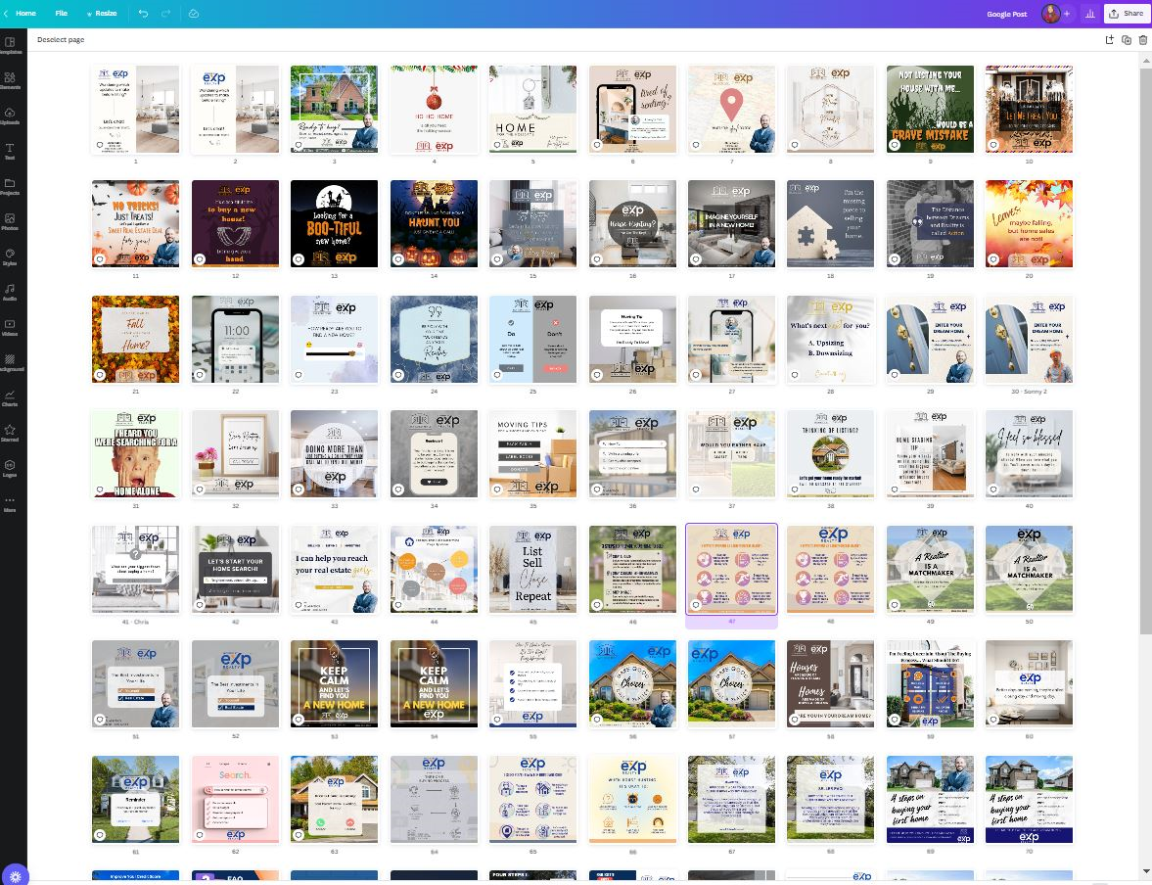Screen dimensions: 1152x885
Task: Select page 18 puzzle house thumbnail
Action: (x=830, y=223)
